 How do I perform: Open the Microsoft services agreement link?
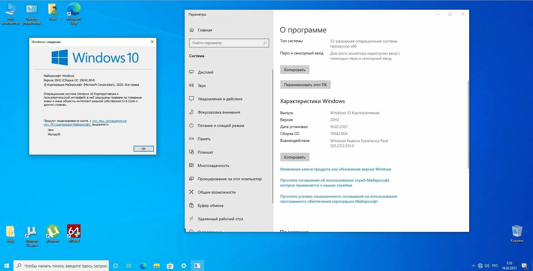click(335, 183)
